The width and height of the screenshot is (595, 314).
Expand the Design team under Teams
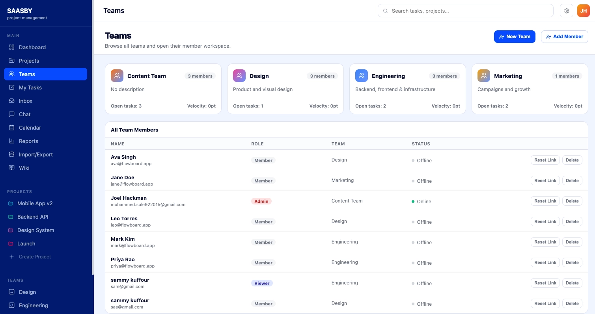[27, 292]
